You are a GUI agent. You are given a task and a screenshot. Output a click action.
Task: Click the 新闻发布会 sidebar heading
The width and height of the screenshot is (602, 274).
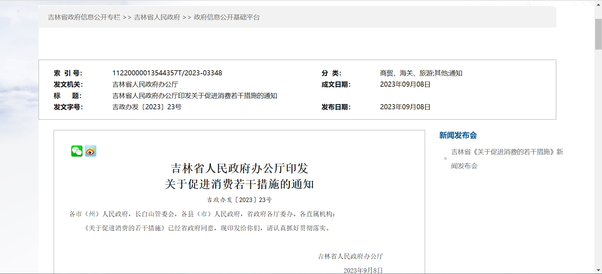coord(458,136)
